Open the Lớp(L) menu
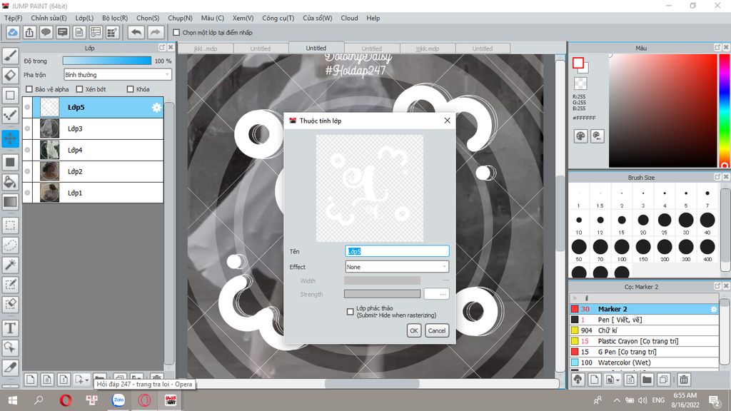 click(84, 18)
